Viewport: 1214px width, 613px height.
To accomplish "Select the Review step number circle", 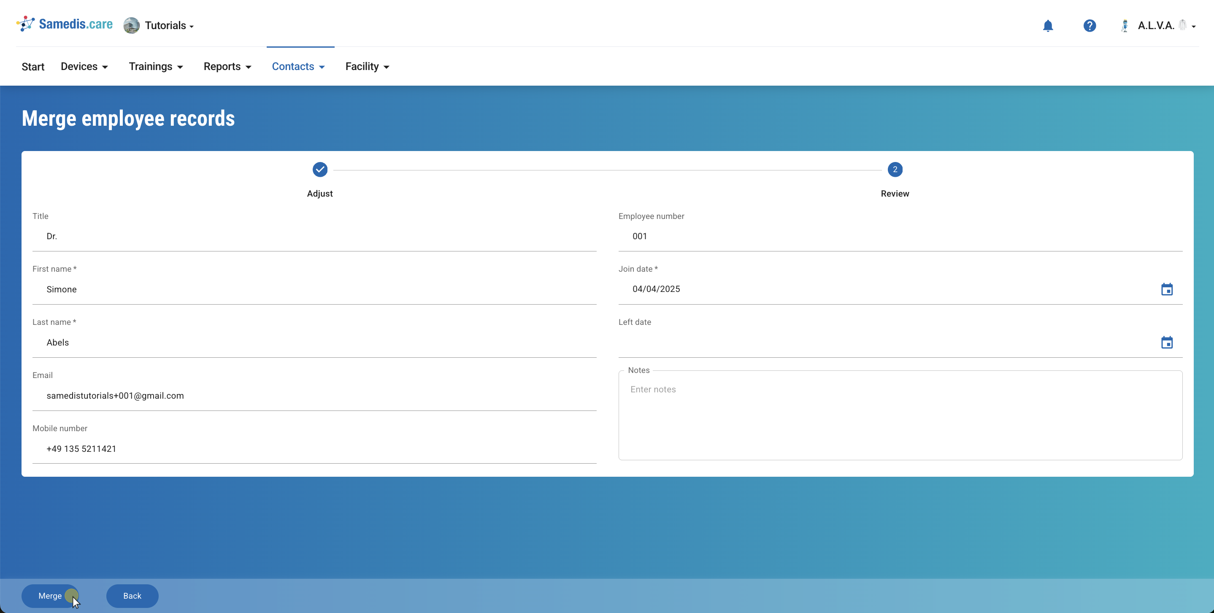I will coord(895,170).
